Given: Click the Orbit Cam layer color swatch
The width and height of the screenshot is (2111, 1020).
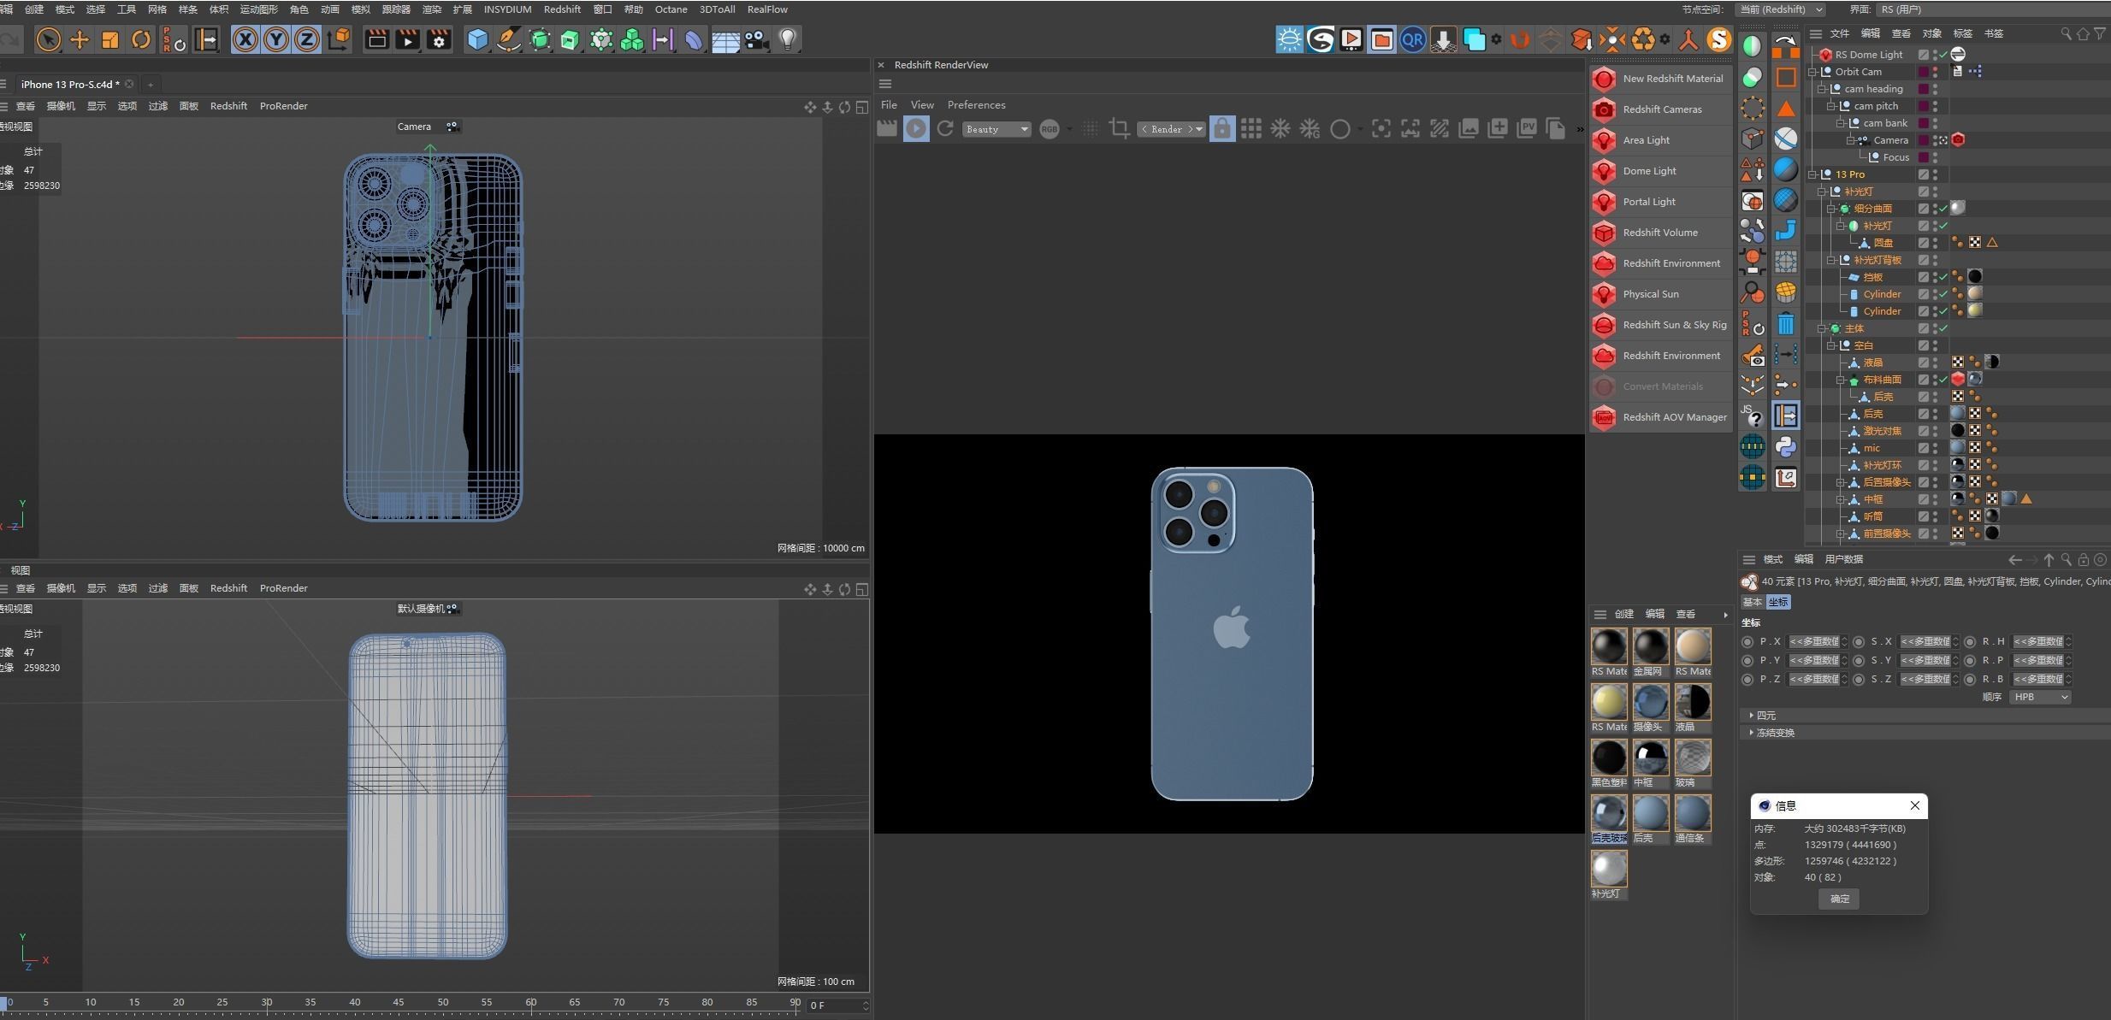Looking at the screenshot, I should (1924, 72).
